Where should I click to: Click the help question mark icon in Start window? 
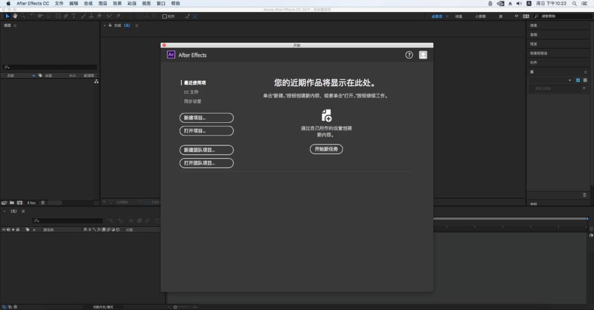point(409,55)
